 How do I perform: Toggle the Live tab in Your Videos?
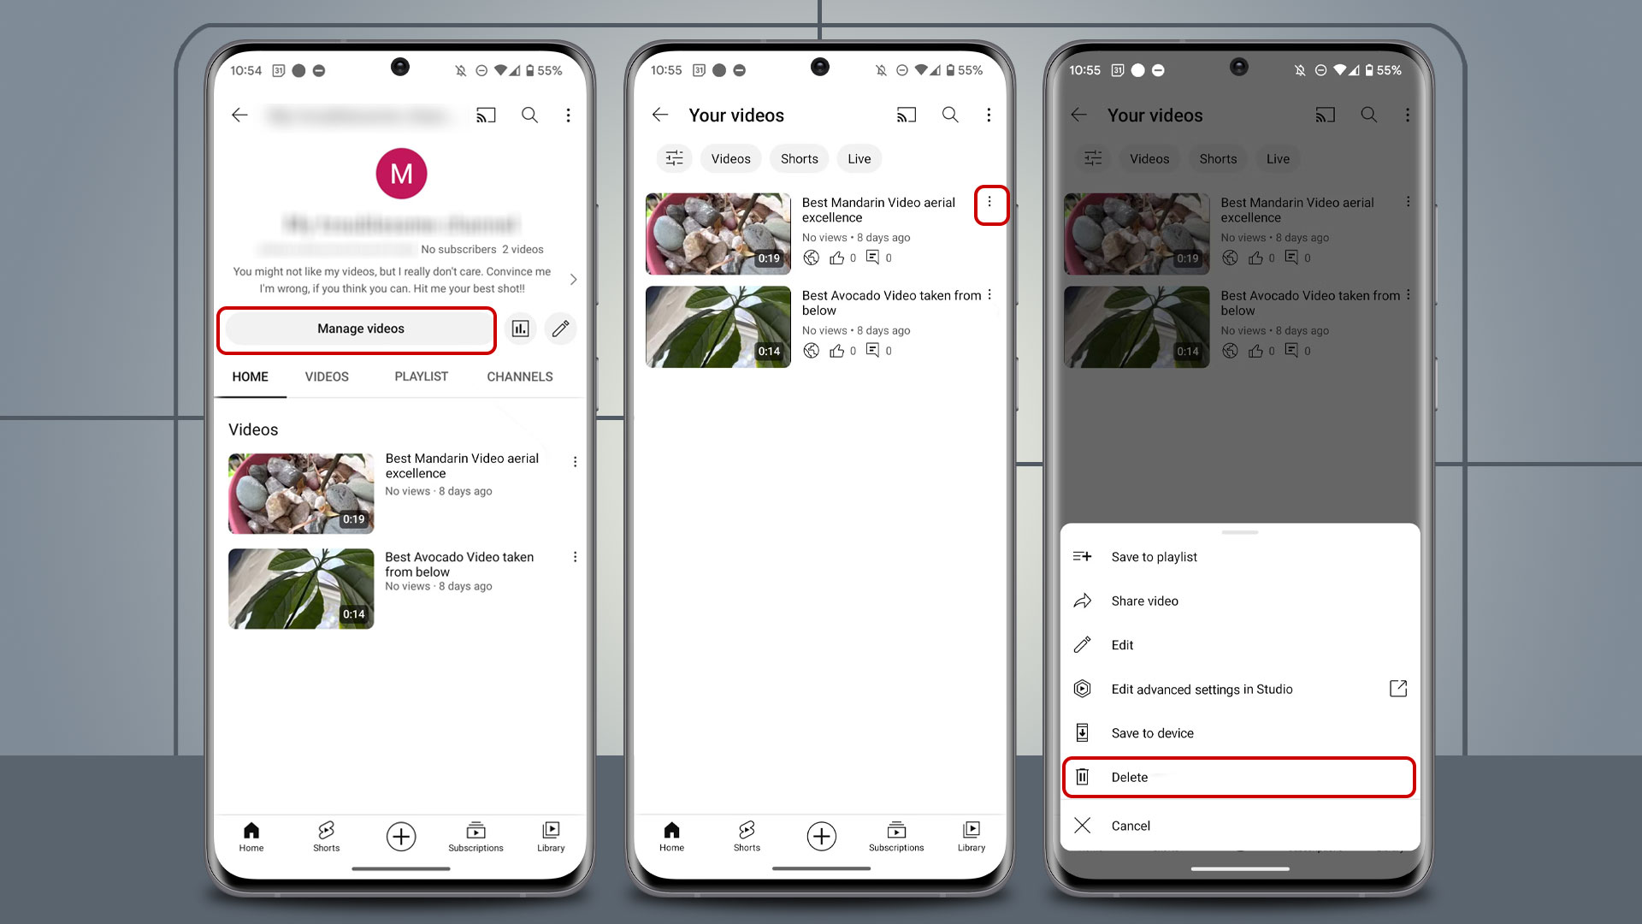pyautogui.click(x=859, y=158)
